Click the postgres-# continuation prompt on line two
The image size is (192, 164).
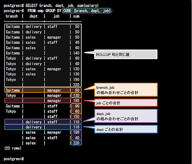tap(14, 11)
